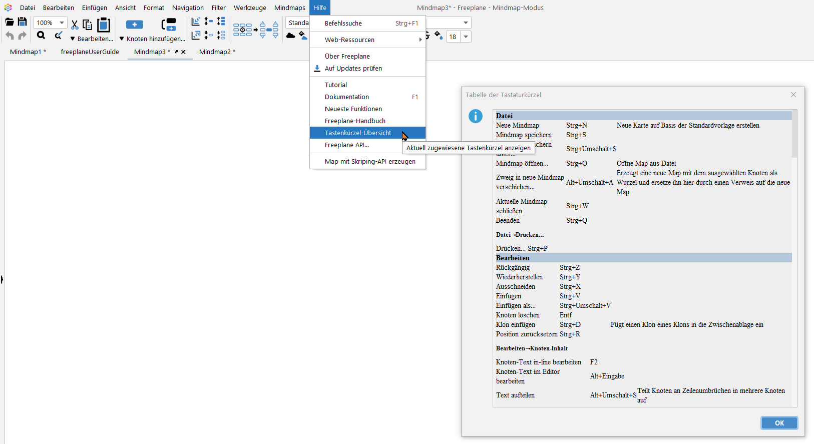814x444 pixels.
Task: Close the Mindmap3 tab with its X
Action: coord(184,52)
